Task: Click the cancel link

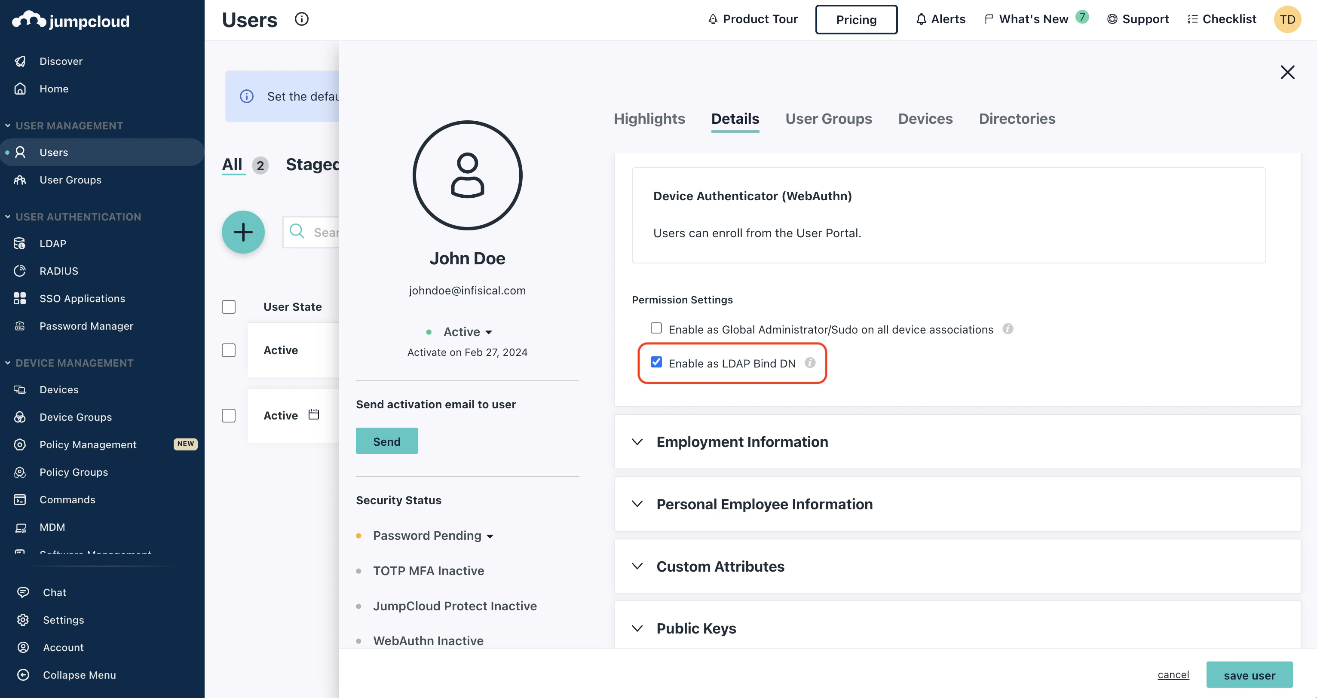Action: (1173, 675)
